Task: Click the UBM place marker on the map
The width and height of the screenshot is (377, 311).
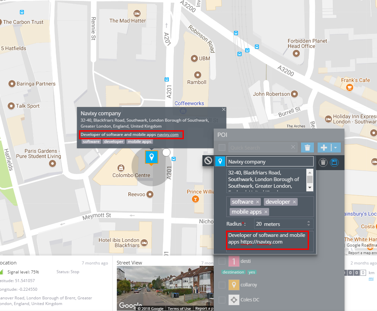Action: click(x=194, y=58)
